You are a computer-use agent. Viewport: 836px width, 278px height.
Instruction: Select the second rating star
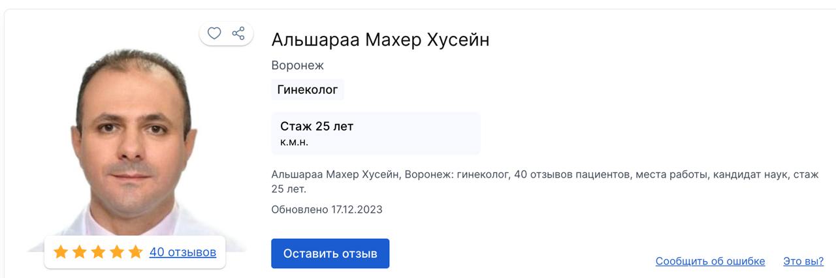tap(80, 252)
